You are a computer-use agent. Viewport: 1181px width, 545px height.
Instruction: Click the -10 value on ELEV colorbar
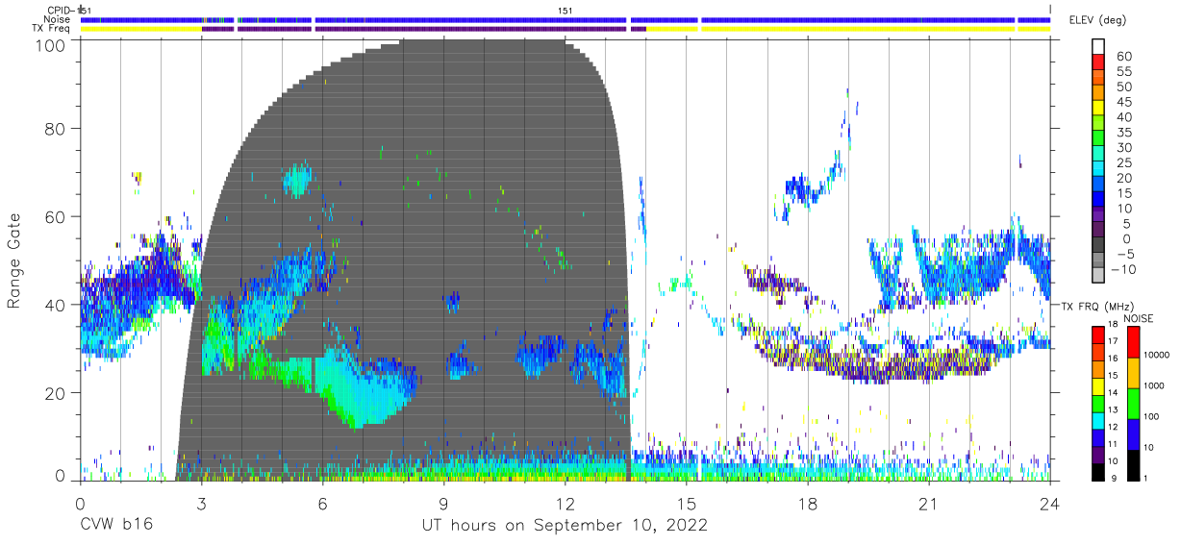1121,270
